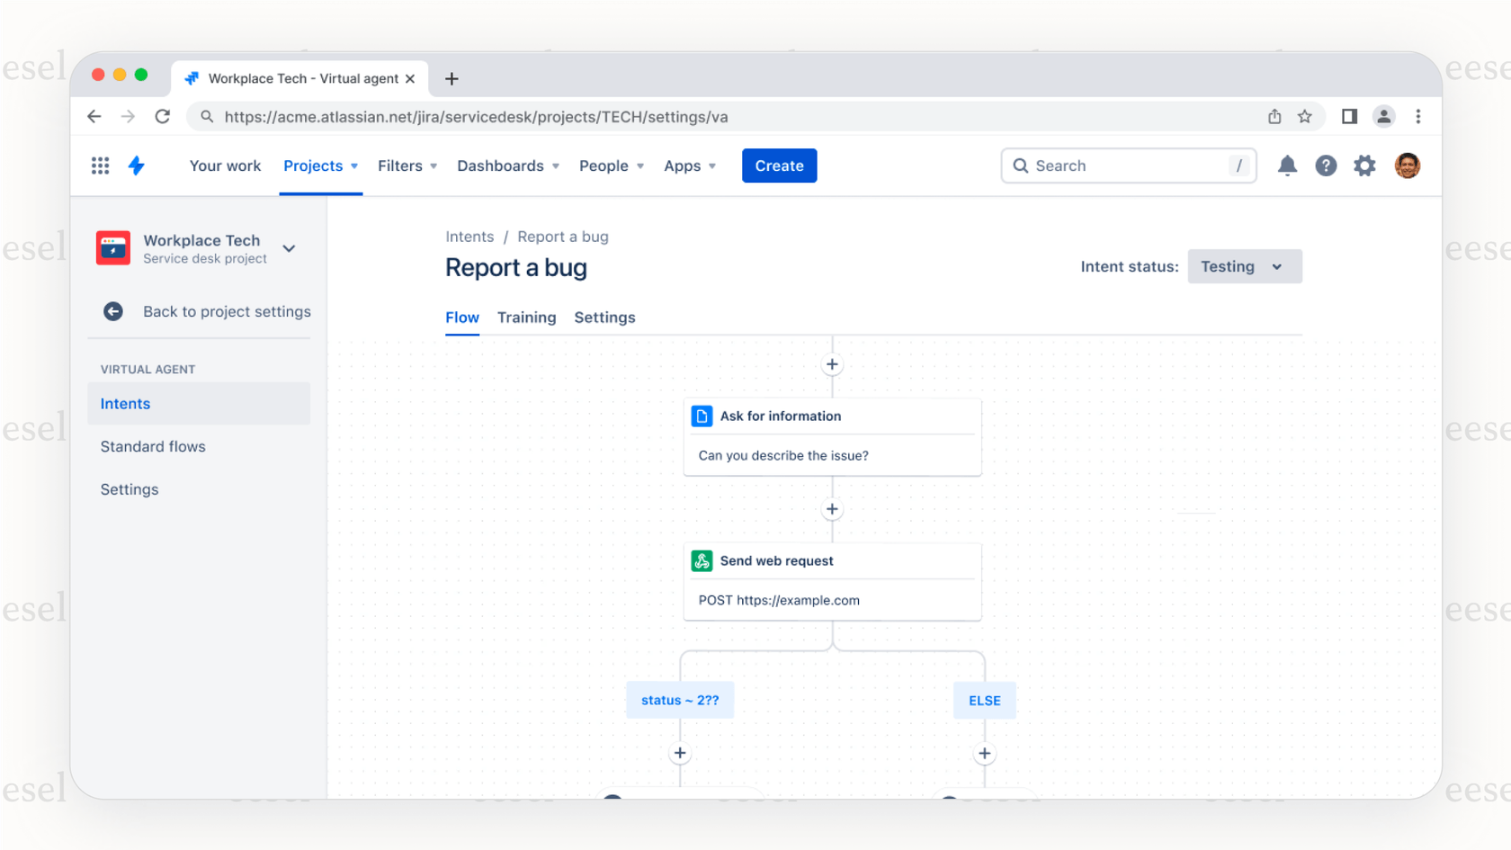Click the back arrow to project settings
The image size is (1511, 850).
112,311
